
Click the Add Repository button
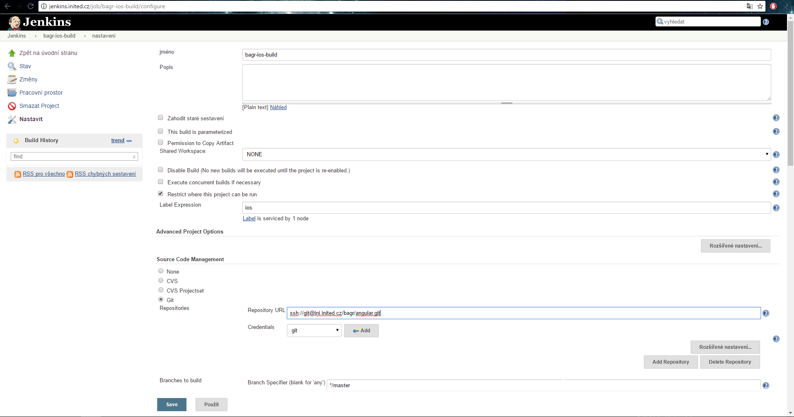(x=670, y=362)
